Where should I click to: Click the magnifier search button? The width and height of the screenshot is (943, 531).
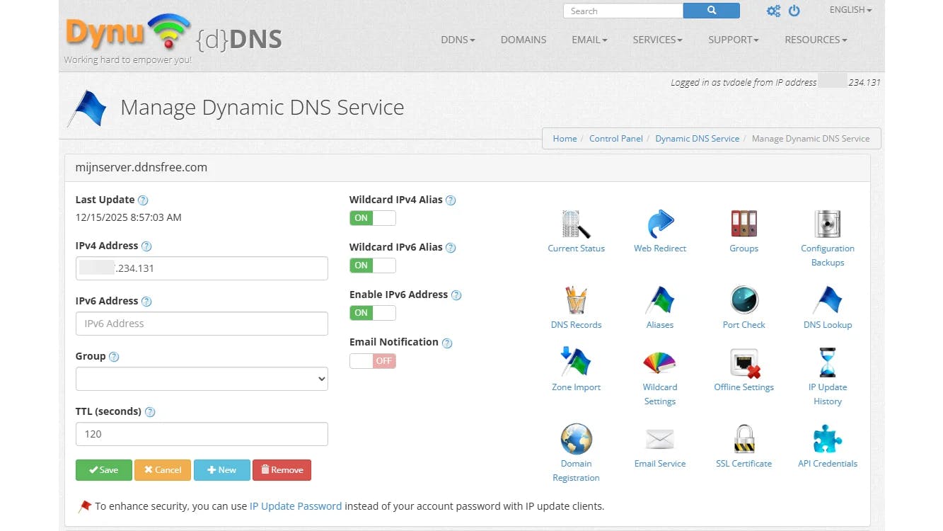[x=712, y=11]
